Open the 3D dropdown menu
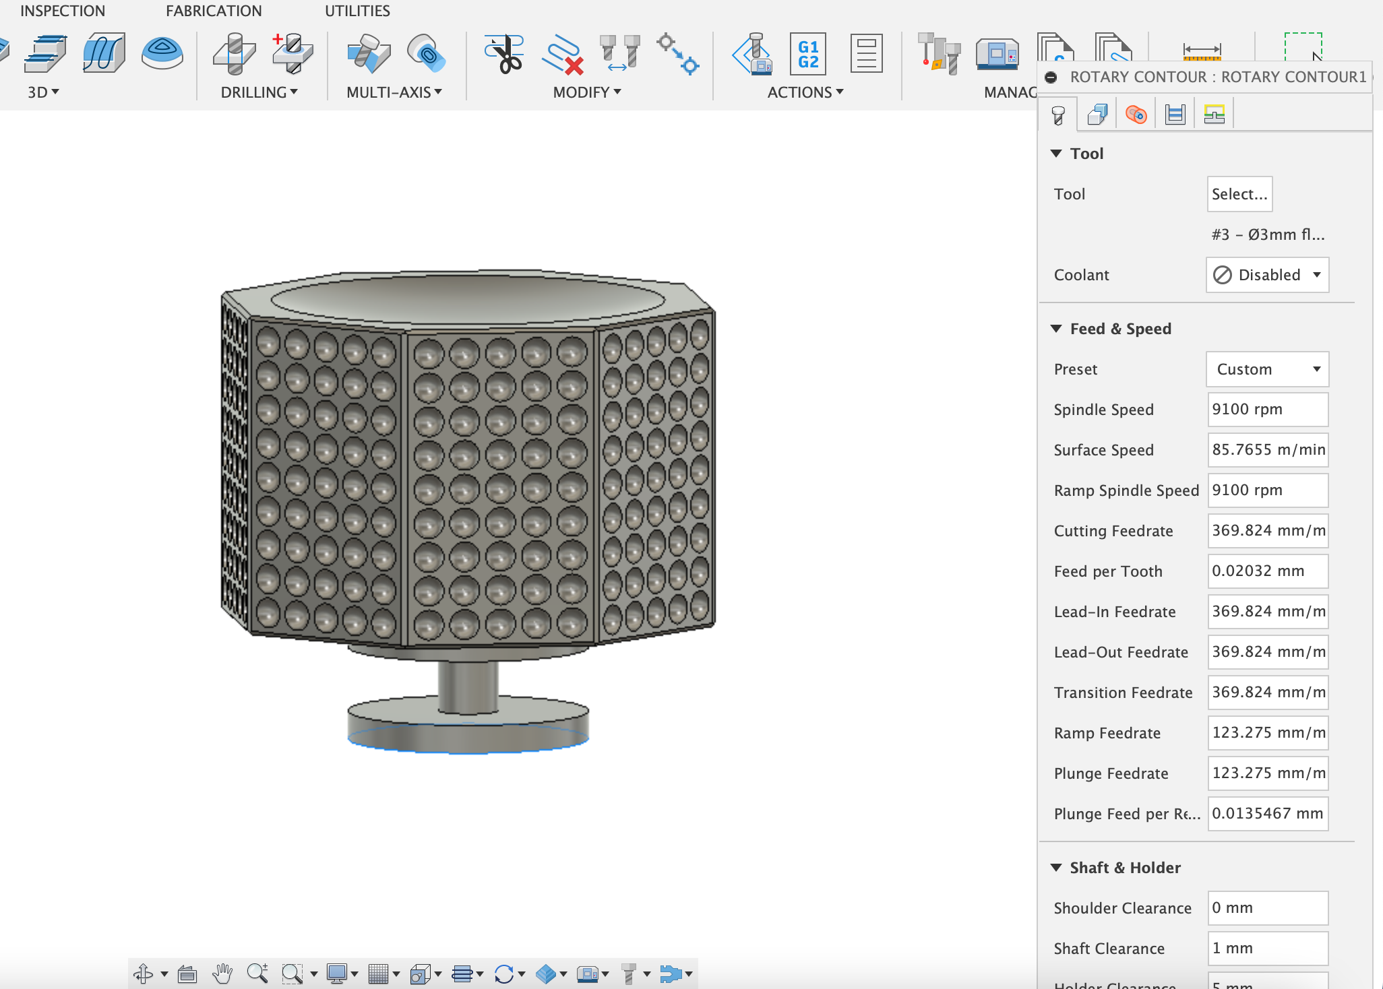This screenshot has width=1383, height=989. [43, 92]
